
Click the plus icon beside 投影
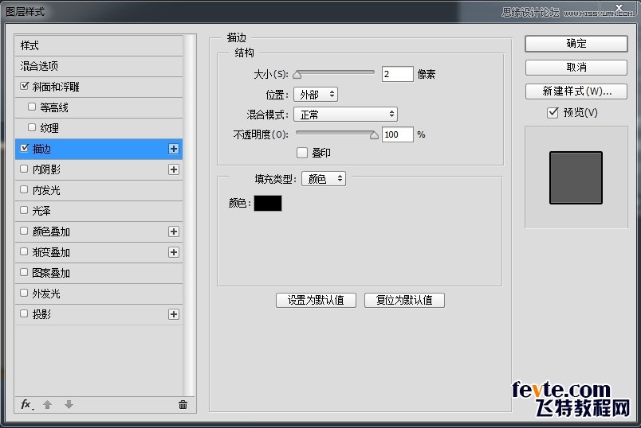point(174,314)
